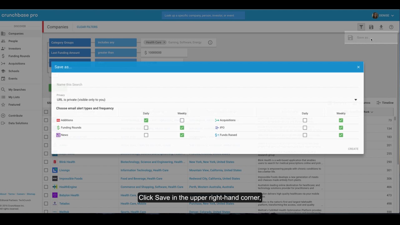Click the Acquisitions sidebar icon
Image resolution: width=400 pixels, height=225 pixels.
point(3,63)
